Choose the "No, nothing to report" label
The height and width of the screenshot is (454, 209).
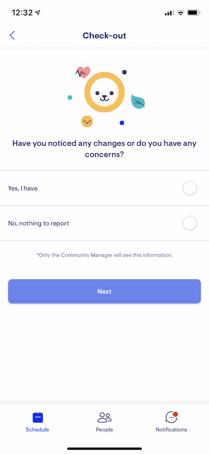pyautogui.click(x=38, y=223)
